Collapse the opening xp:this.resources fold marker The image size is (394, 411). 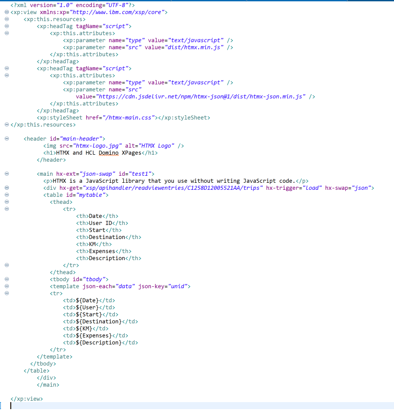pyautogui.click(x=6, y=19)
